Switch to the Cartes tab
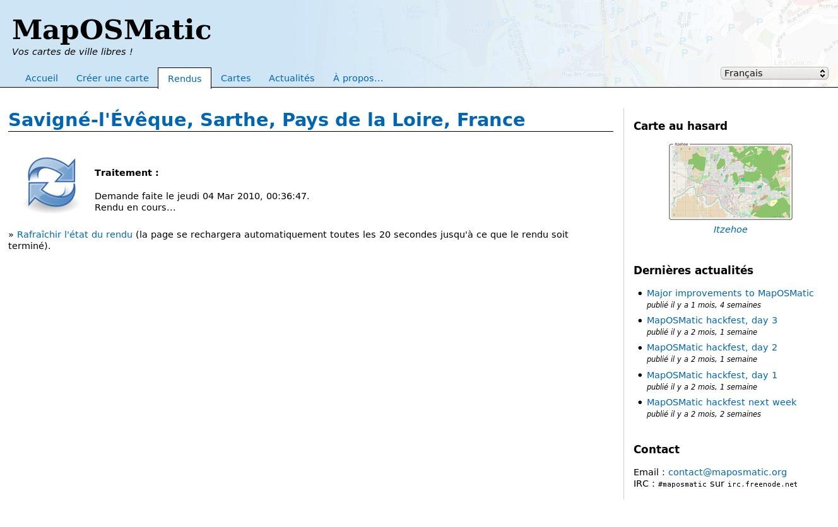Screen dimensions: 838x527 [x=236, y=78]
